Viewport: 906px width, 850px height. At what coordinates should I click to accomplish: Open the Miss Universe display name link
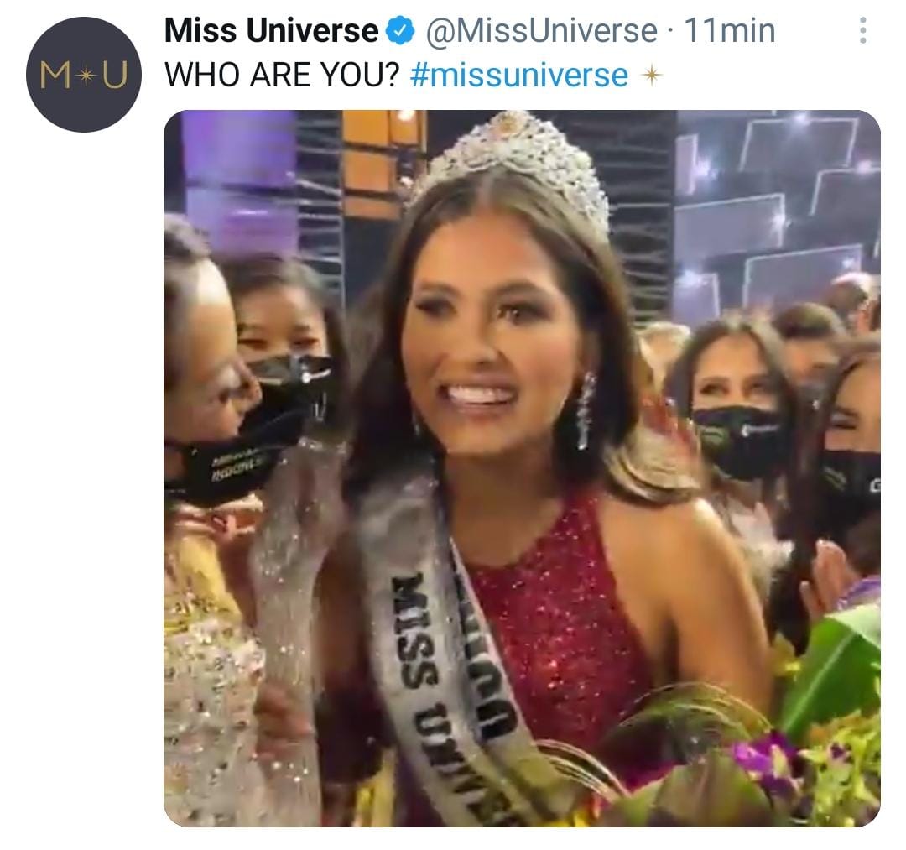tap(271, 30)
